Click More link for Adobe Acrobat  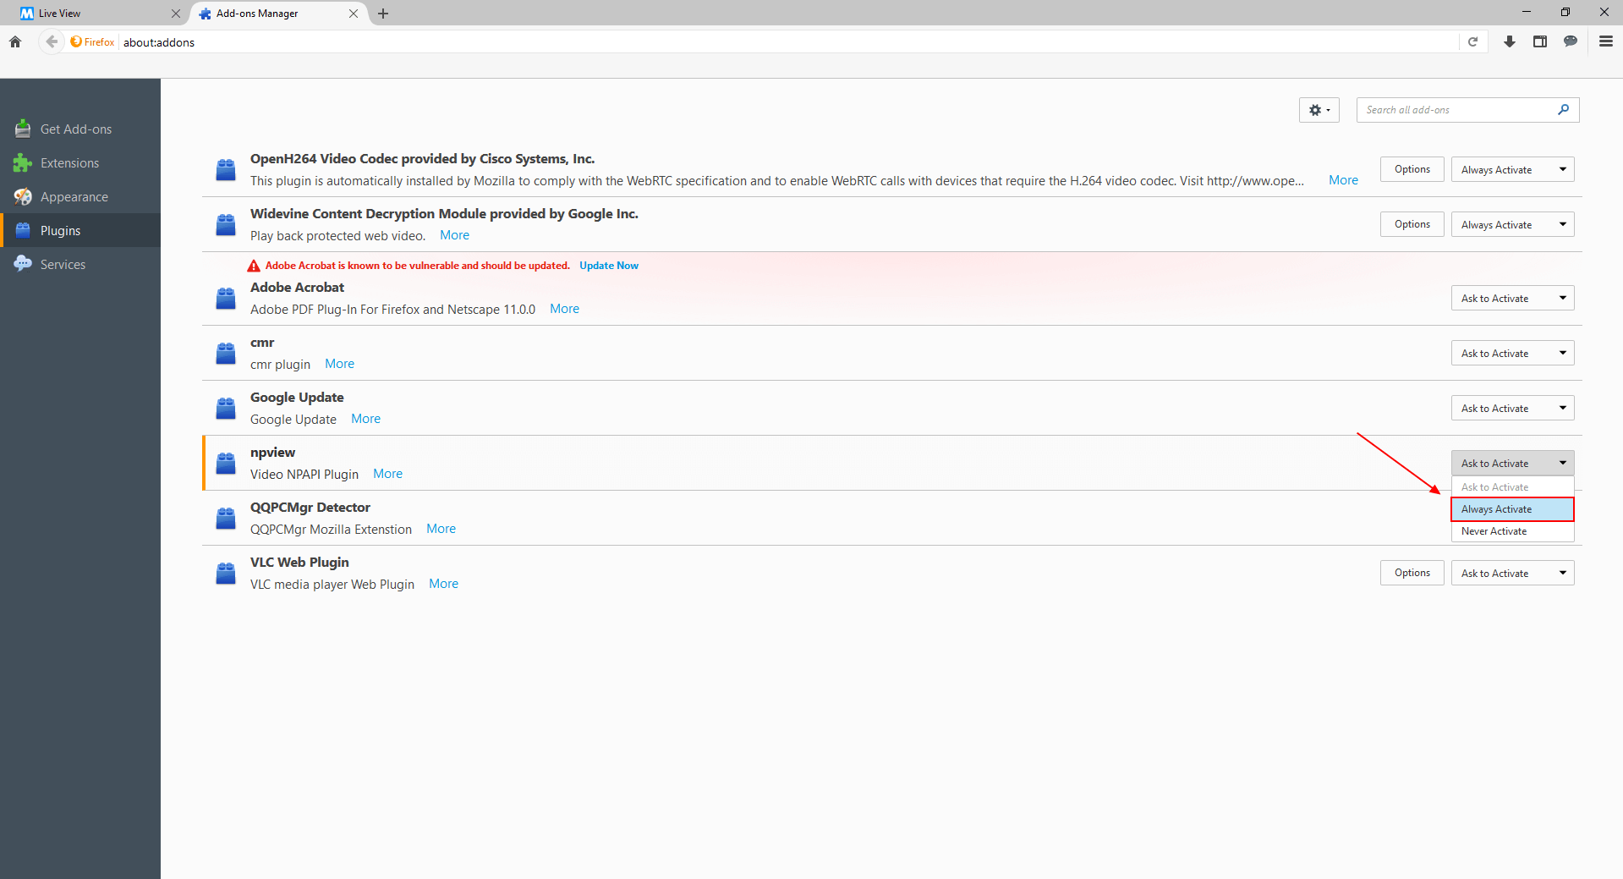click(x=564, y=309)
